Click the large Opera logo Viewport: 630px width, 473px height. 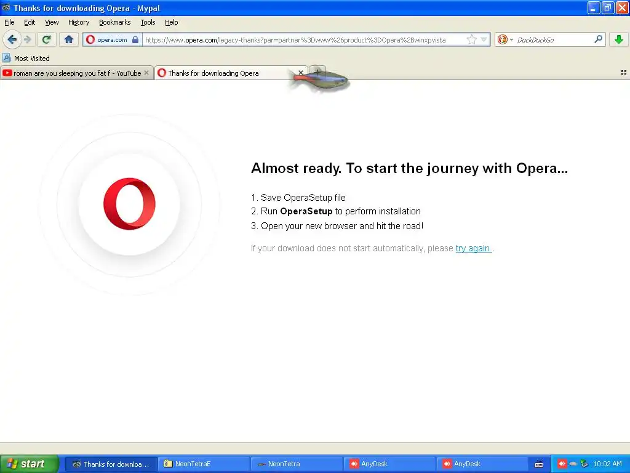129,204
